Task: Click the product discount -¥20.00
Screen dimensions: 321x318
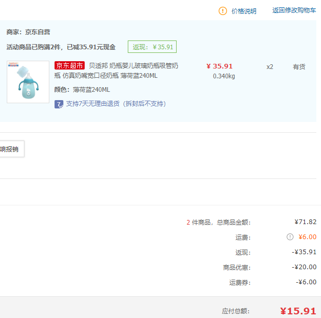Action: (304, 267)
